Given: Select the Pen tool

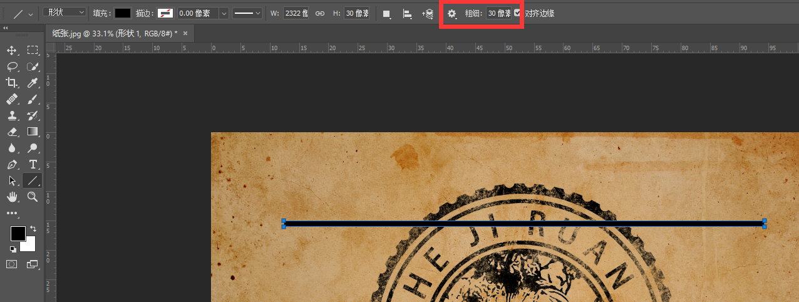Looking at the screenshot, I should point(11,164).
